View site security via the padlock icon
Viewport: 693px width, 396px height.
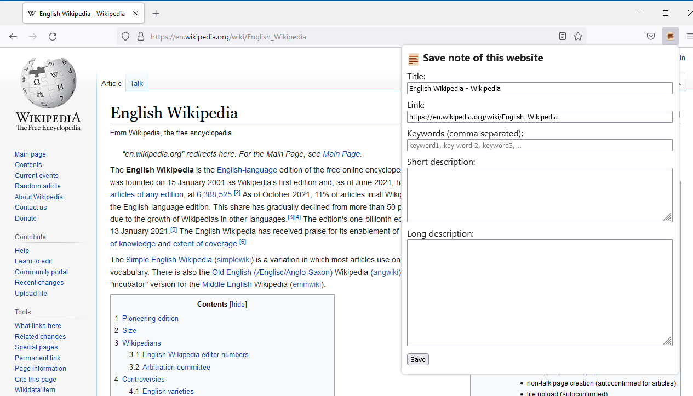[x=141, y=37]
